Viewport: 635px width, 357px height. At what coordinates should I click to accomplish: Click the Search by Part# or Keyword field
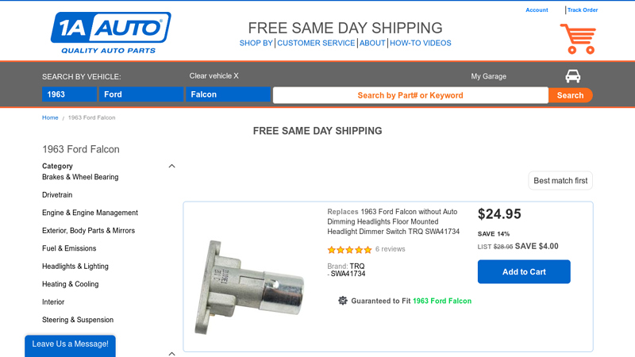[410, 95]
